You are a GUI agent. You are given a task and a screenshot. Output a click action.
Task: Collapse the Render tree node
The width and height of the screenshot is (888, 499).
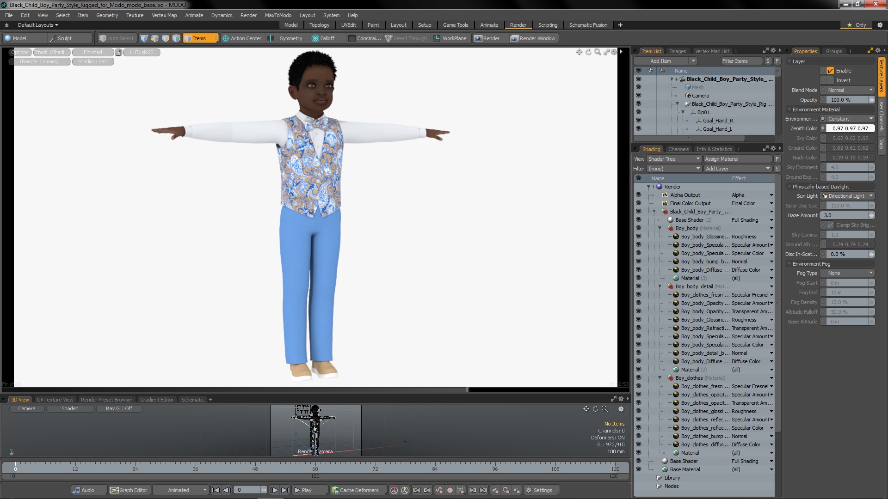[x=648, y=187]
